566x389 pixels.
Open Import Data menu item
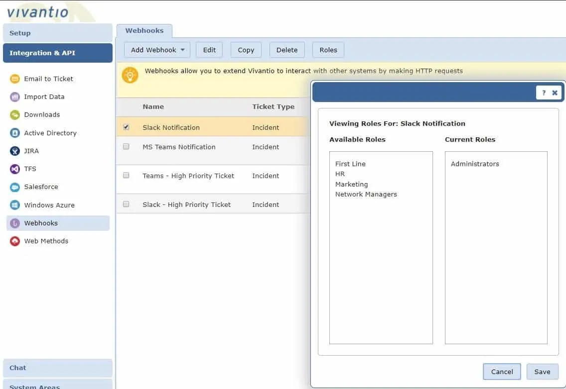coord(44,97)
